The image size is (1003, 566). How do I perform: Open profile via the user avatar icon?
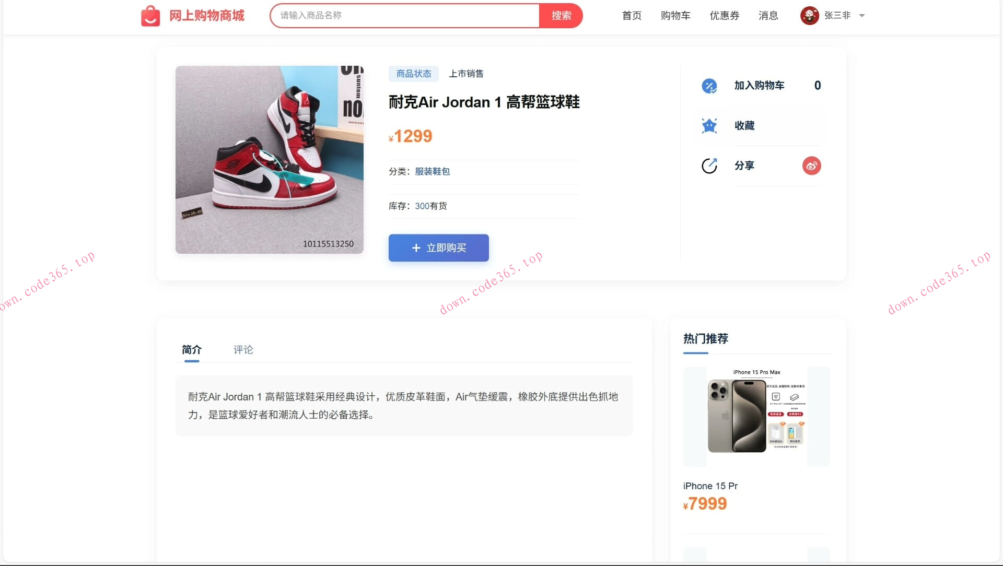click(809, 15)
